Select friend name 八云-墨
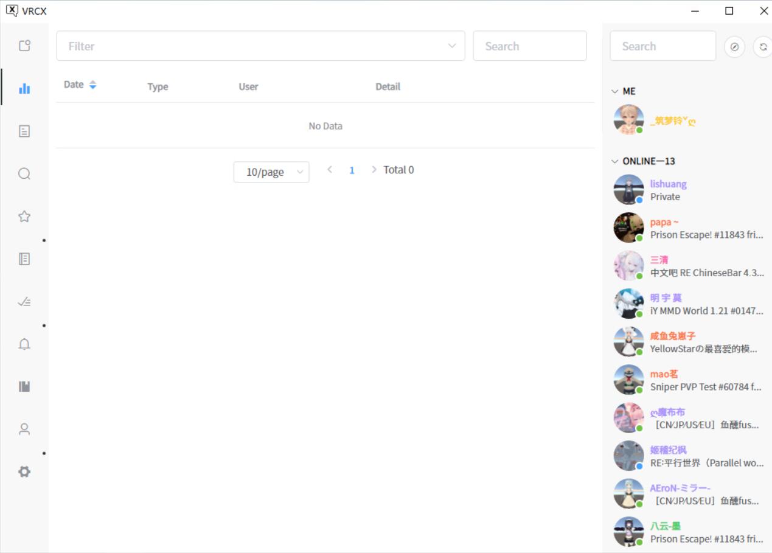Screen dimensions: 772x553 point(666,526)
